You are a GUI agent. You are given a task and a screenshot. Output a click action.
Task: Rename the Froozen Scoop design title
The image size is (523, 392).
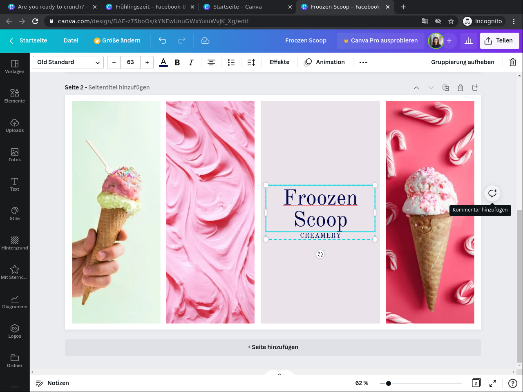point(306,40)
